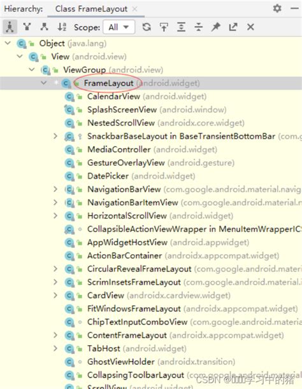Image resolution: width=302 pixels, height=389 pixels.
Task: Open the Scope All dropdown
Action: [x=119, y=27]
